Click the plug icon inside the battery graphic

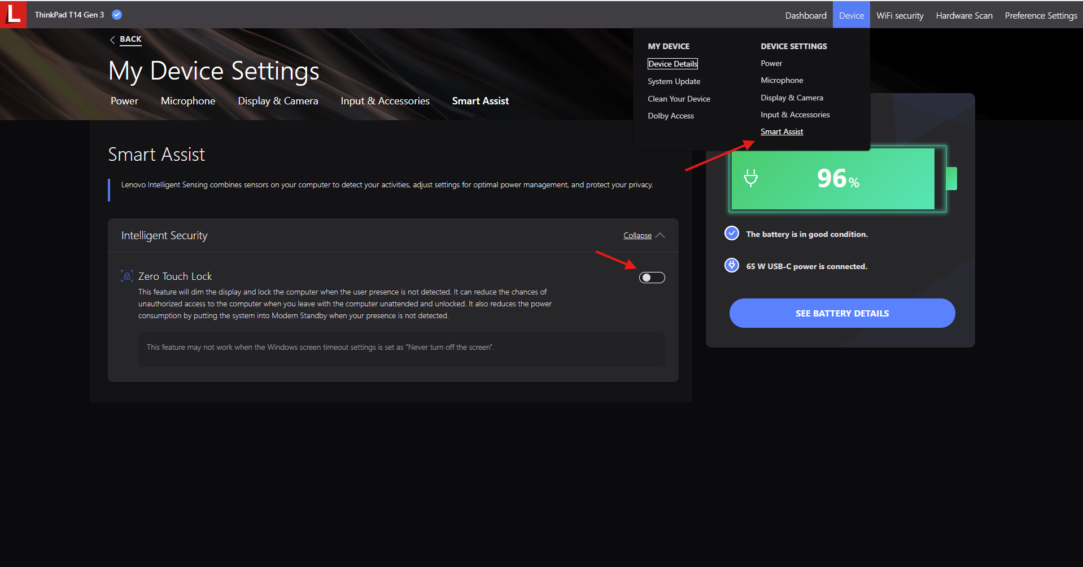pos(750,178)
